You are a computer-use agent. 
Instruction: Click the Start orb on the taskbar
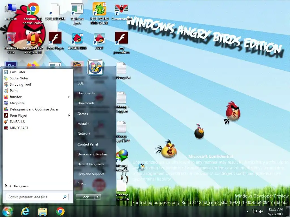click(7, 211)
